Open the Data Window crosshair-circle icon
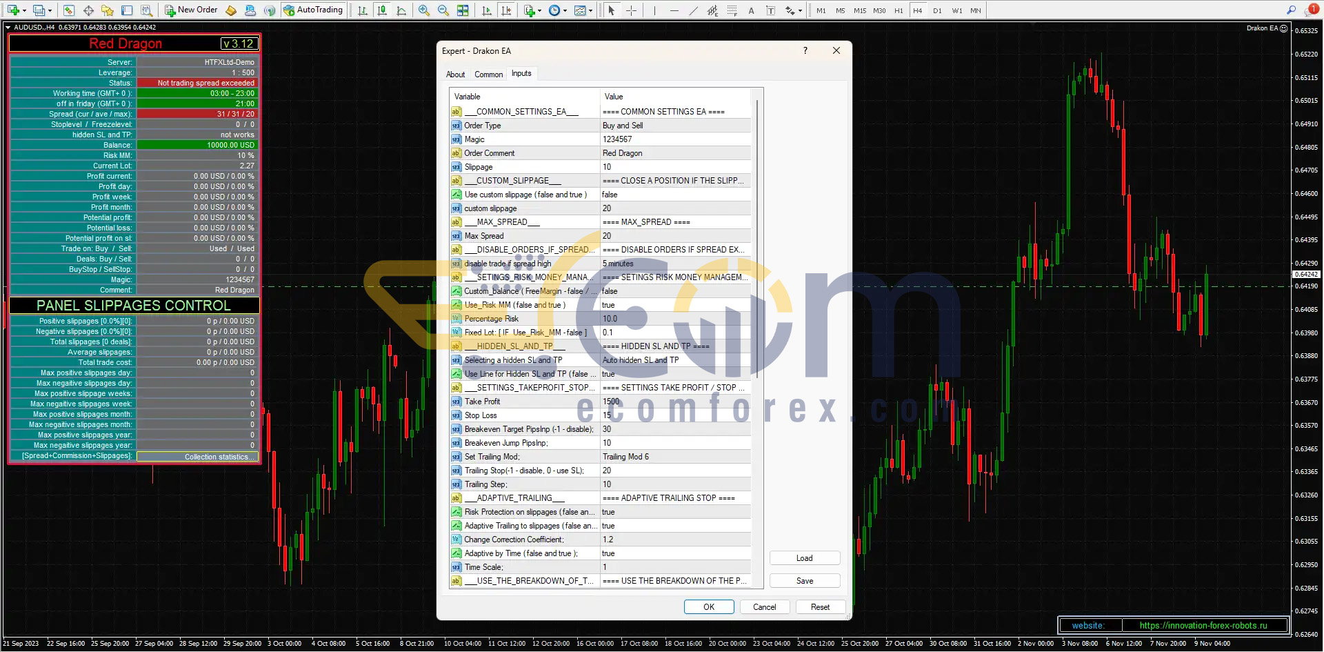This screenshot has height=652, width=1324. point(88,10)
